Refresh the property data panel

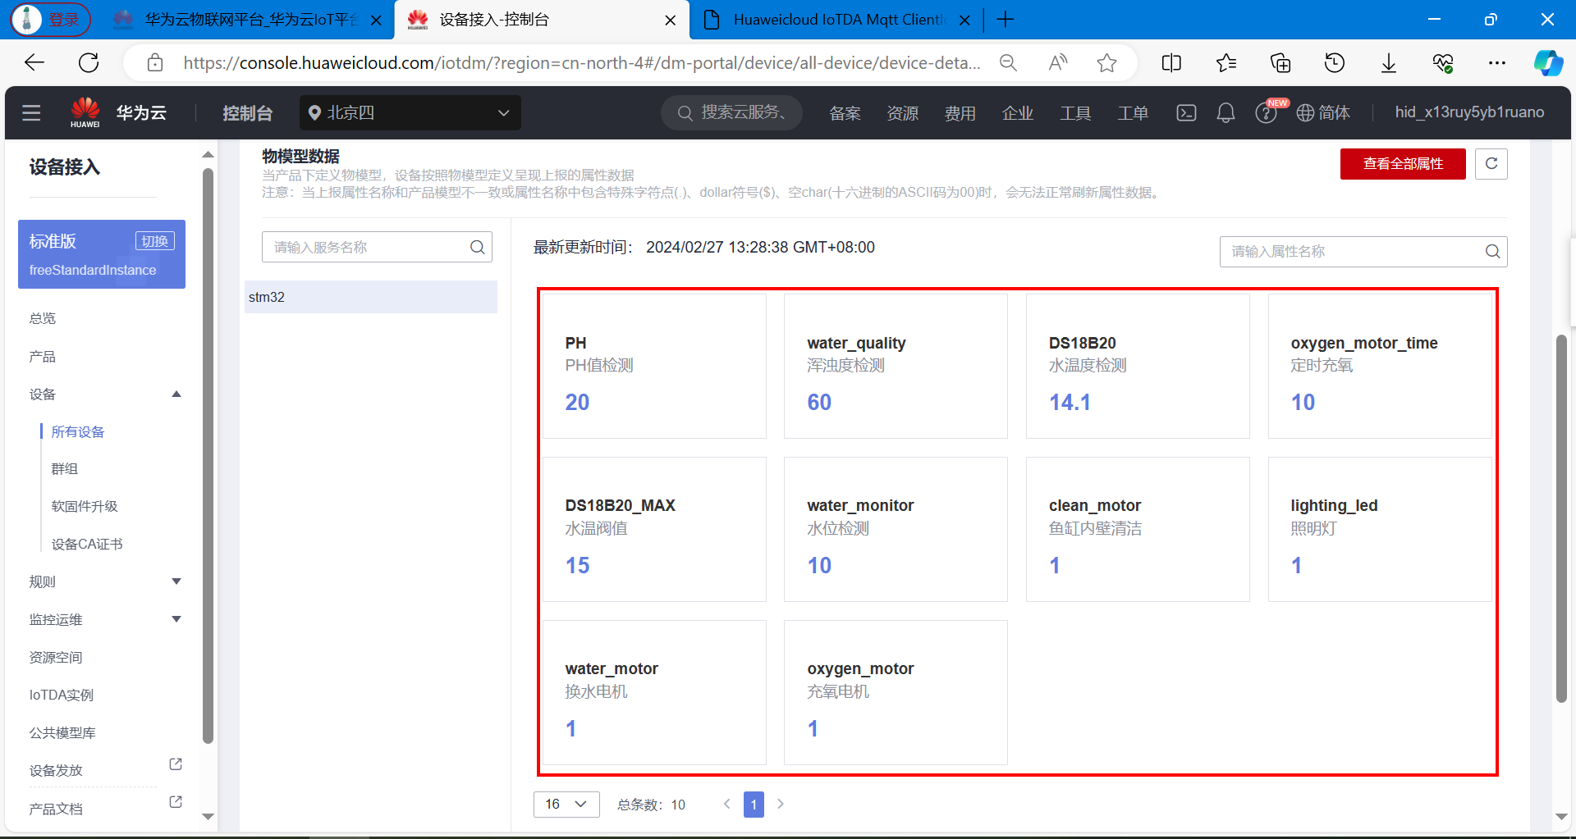pyautogui.click(x=1491, y=164)
